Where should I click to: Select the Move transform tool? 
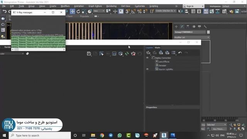coord(73,11)
